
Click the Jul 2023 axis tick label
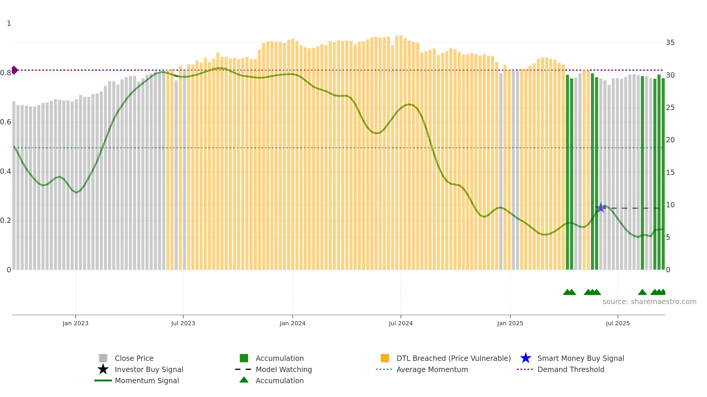[183, 323]
